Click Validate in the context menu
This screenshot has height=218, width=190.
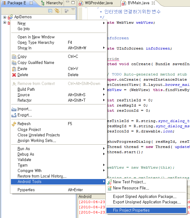coord(58,160)
